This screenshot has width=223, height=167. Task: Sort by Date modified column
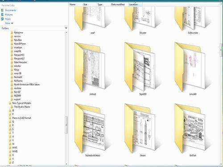118,4
